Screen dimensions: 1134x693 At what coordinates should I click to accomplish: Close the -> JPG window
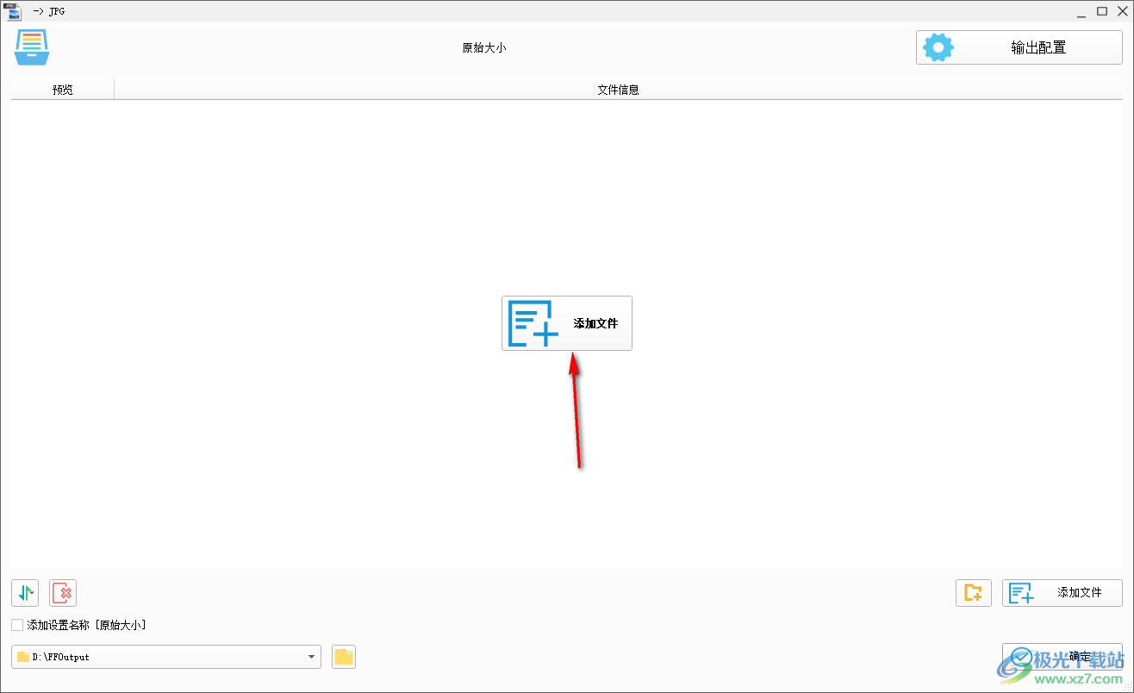(x=1122, y=11)
